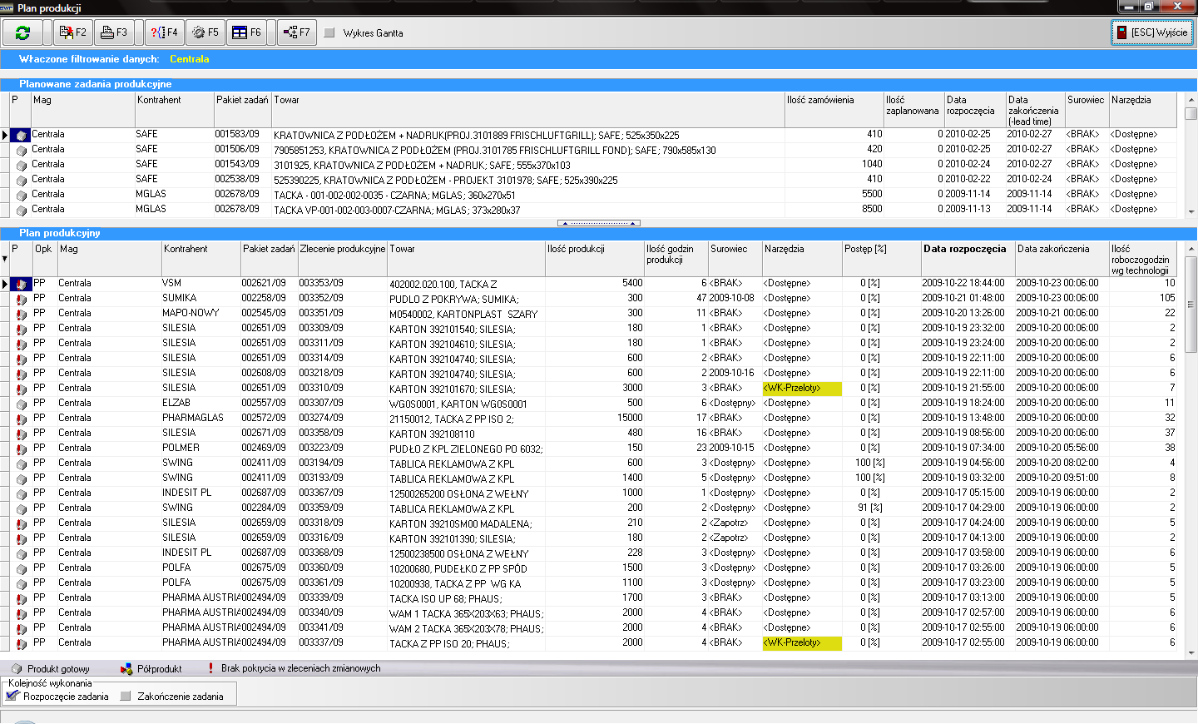
Task: Sort by Data rozpoczęcia column in production plan
Action: pyautogui.click(x=965, y=249)
